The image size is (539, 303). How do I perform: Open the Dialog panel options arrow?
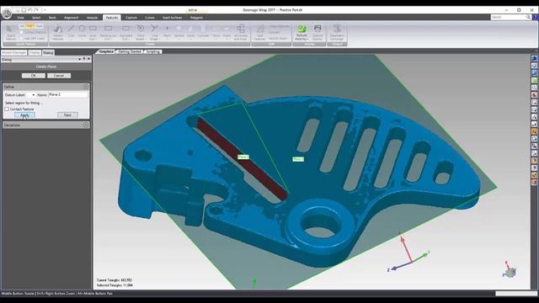point(79,59)
